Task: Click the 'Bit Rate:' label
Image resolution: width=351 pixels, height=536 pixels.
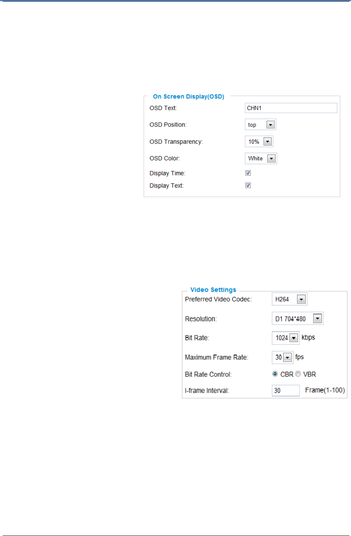Action: pyautogui.click(x=197, y=338)
